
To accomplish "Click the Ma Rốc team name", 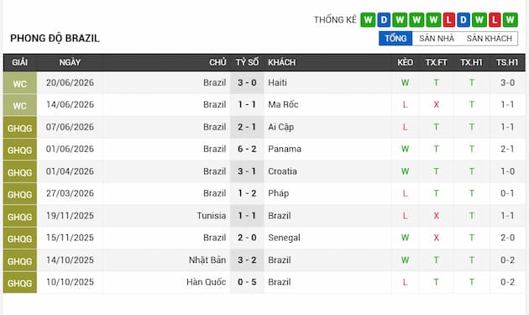I will click(283, 105).
